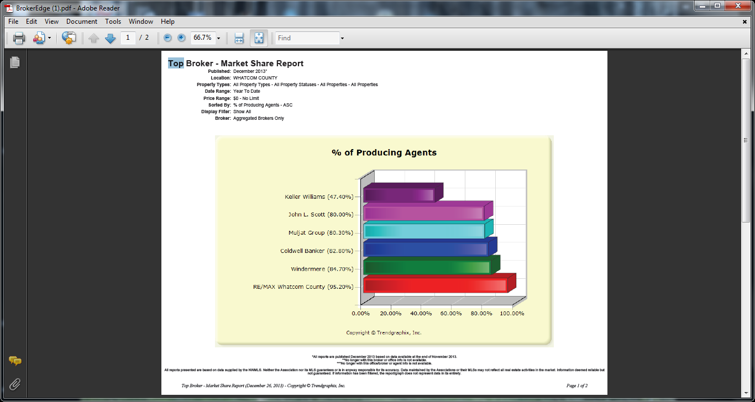Screen dimensions: 755x402
Task: Open the Window menu
Action: point(141,22)
